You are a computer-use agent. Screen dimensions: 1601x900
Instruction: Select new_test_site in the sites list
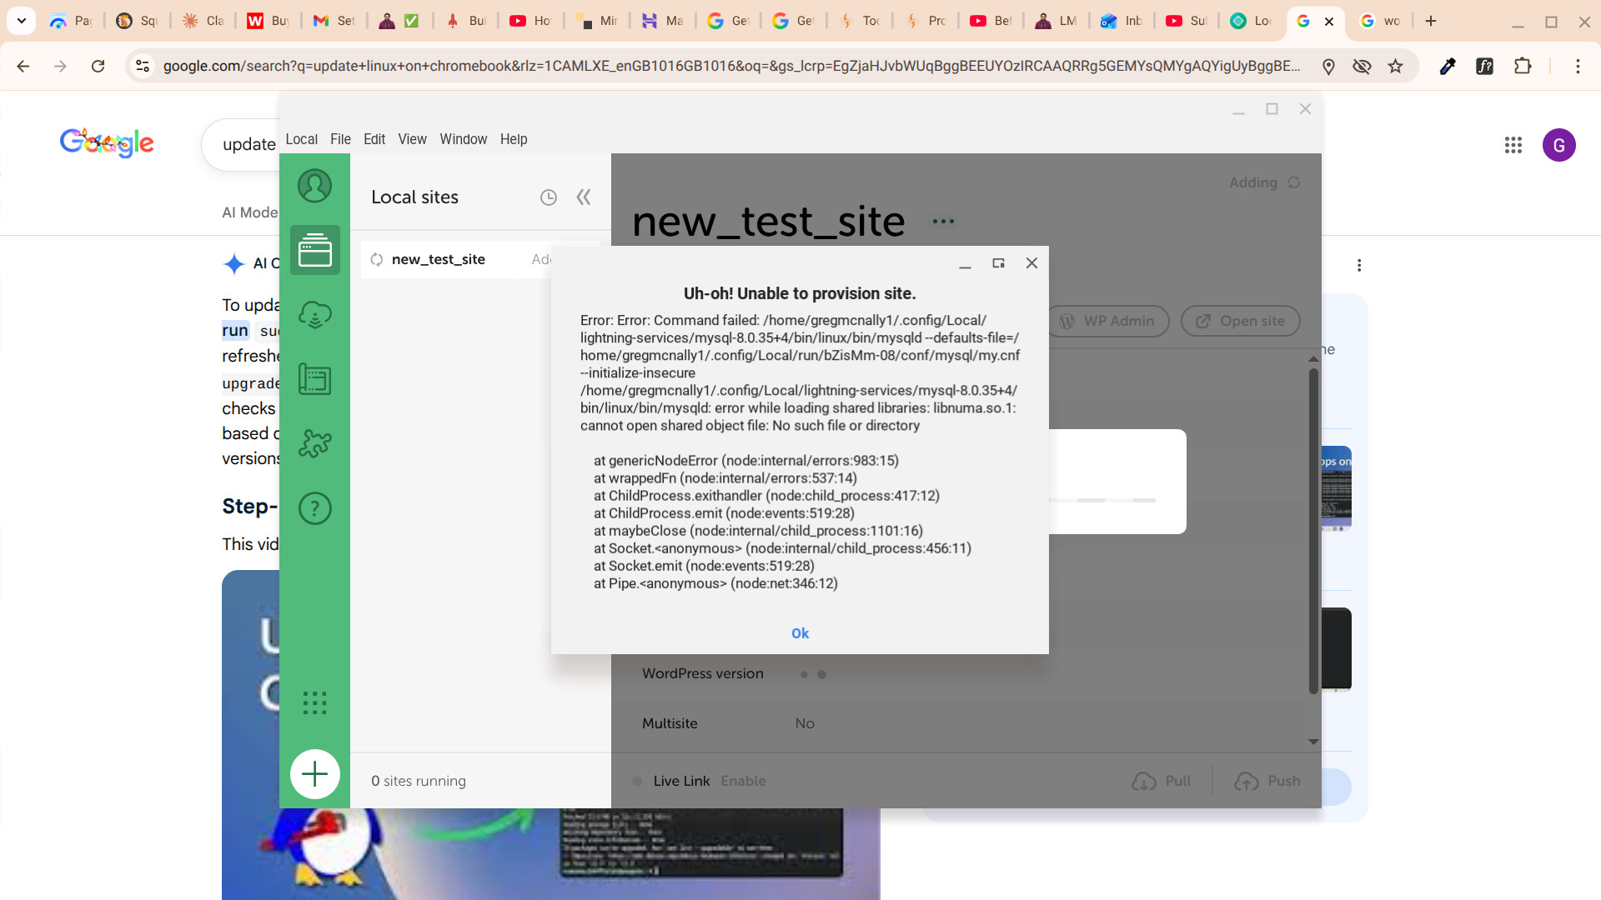(439, 259)
